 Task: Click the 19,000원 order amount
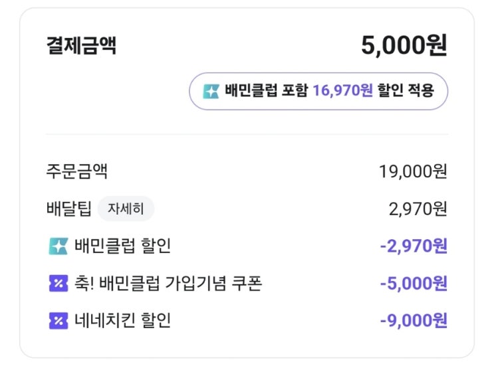click(413, 172)
